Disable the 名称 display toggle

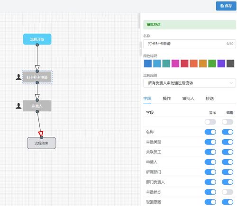click(210, 132)
